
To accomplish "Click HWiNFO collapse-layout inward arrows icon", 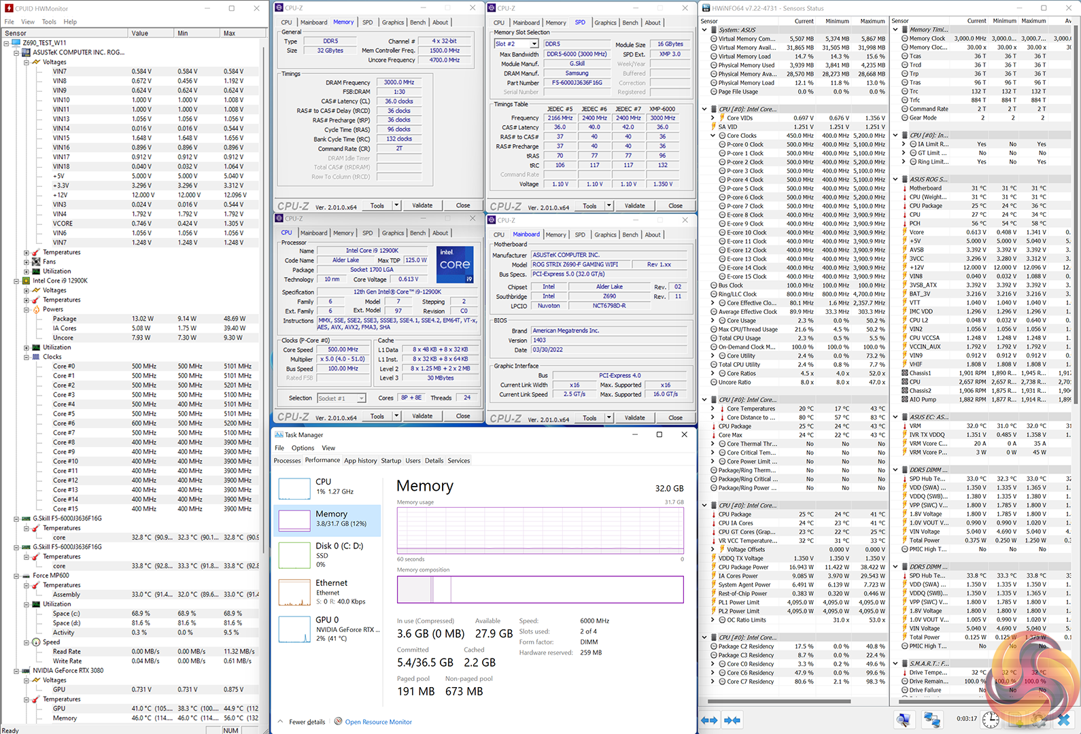I will pyautogui.click(x=732, y=720).
